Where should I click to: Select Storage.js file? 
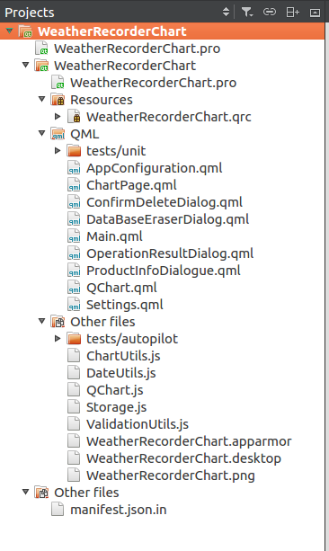[x=116, y=407]
